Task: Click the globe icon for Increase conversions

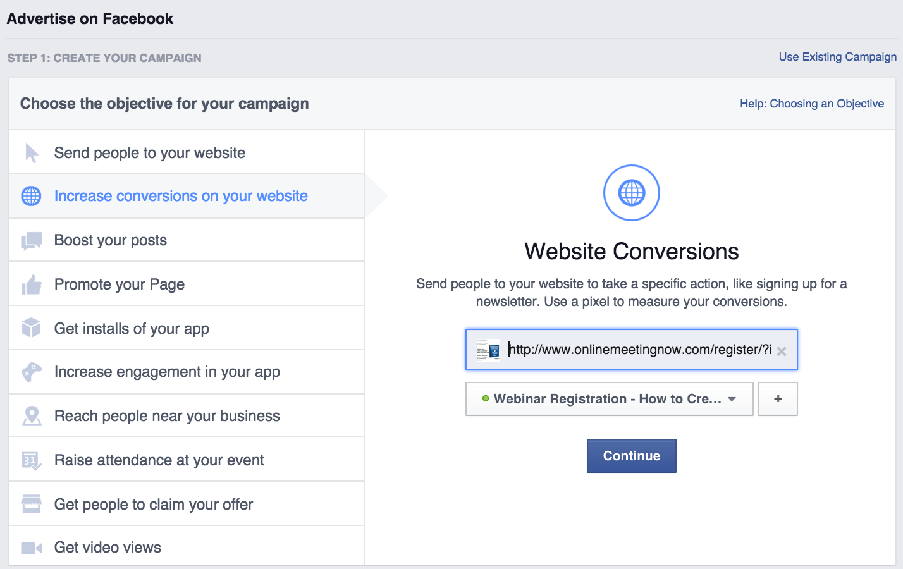Action: click(x=31, y=196)
